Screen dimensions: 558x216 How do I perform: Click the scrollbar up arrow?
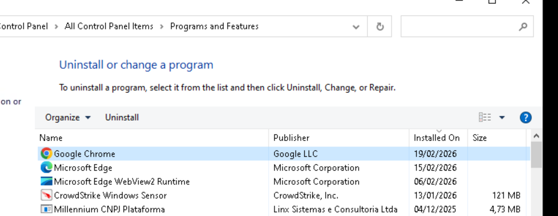point(536,136)
